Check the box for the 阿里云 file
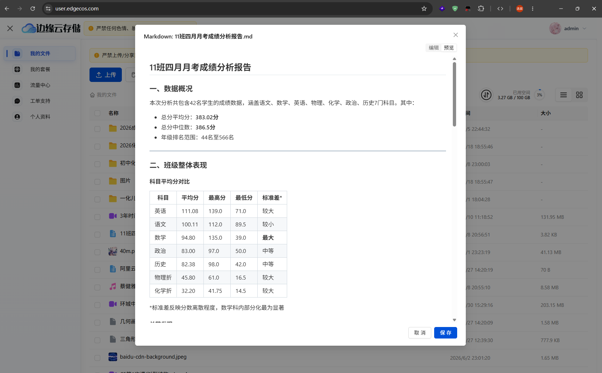 [97, 270]
